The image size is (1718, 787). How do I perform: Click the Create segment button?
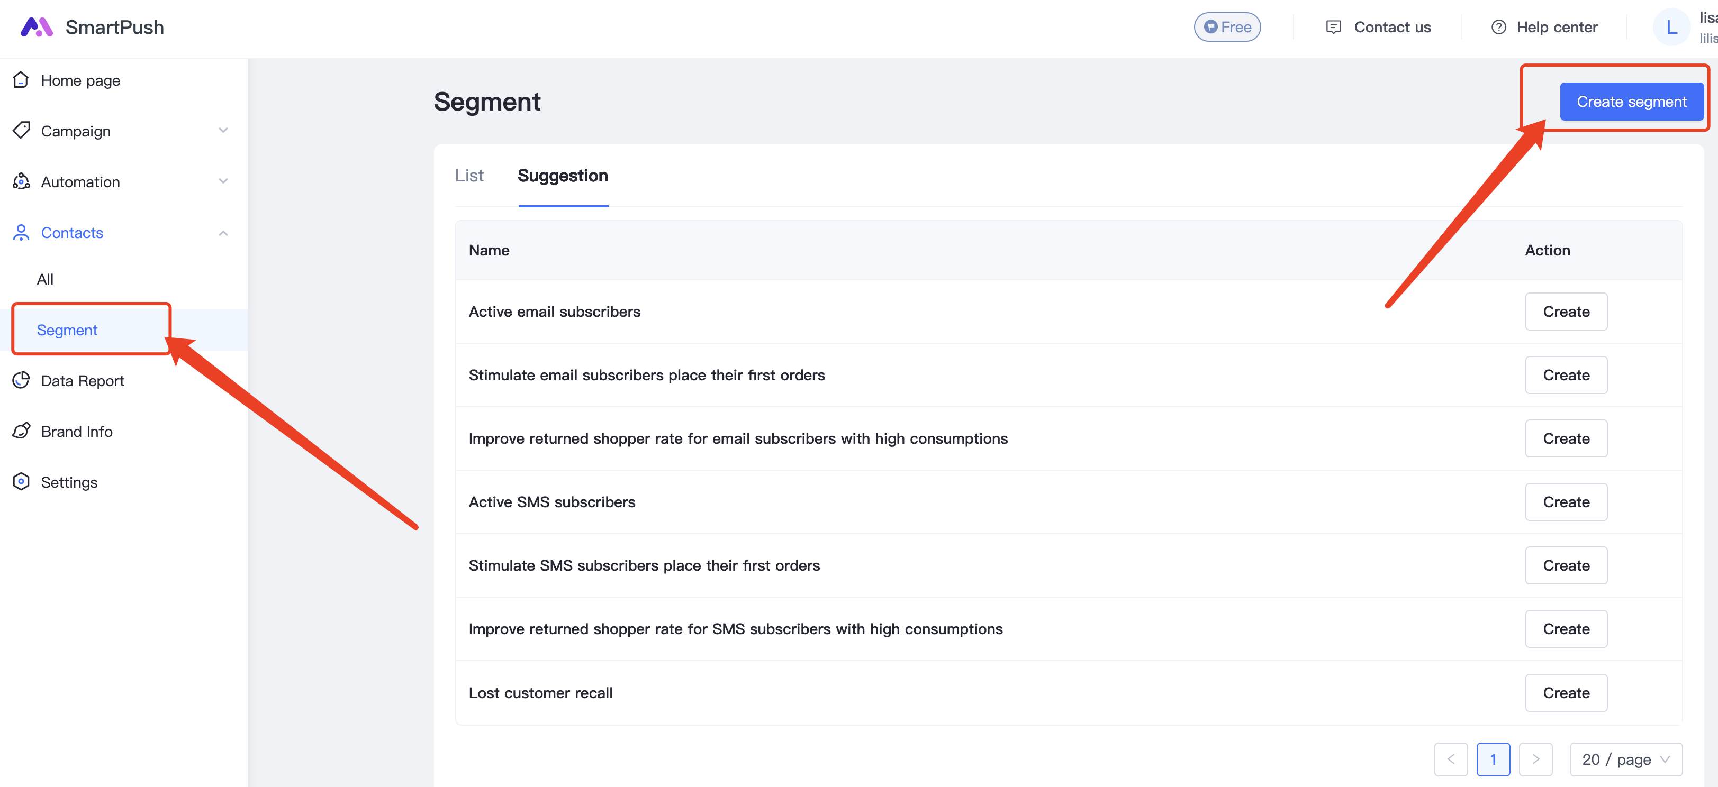pyautogui.click(x=1631, y=102)
